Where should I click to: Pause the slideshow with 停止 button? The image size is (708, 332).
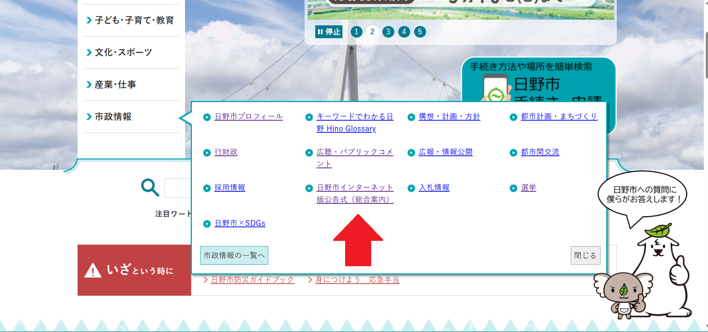(x=328, y=32)
